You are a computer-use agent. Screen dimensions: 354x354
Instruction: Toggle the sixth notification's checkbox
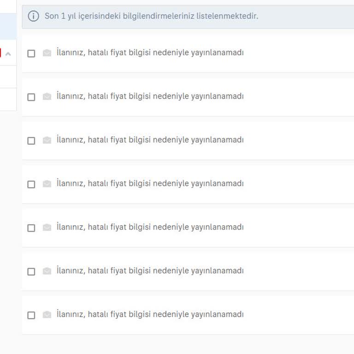click(31, 271)
